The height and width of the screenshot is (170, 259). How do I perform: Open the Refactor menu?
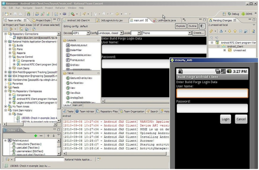point(60,8)
